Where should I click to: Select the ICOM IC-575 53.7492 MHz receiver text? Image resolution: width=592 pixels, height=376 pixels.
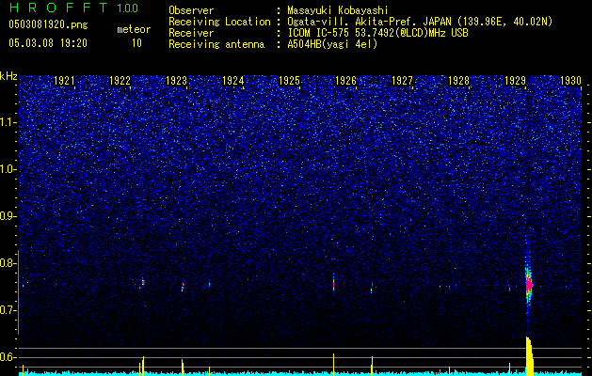(377, 33)
